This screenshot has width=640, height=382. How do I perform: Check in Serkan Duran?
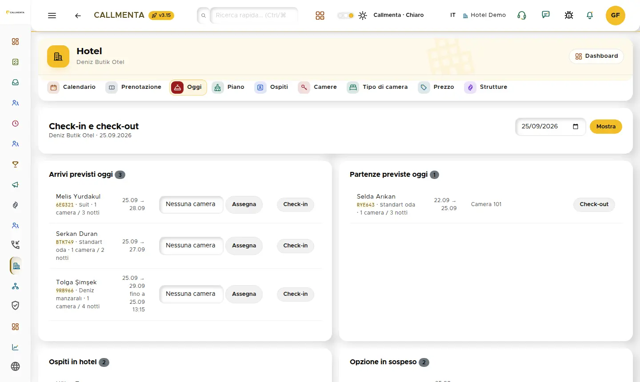pyautogui.click(x=296, y=246)
